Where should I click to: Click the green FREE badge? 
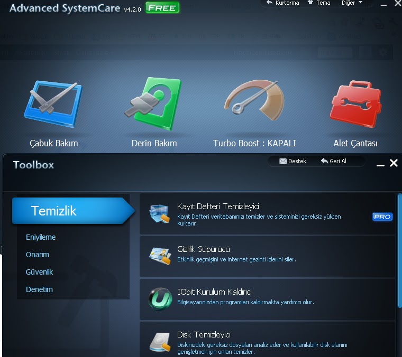click(162, 8)
